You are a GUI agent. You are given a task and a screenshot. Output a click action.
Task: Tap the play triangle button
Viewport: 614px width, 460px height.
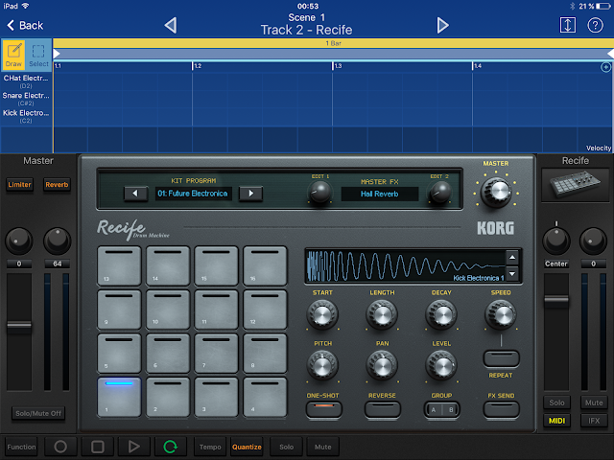point(134,447)
